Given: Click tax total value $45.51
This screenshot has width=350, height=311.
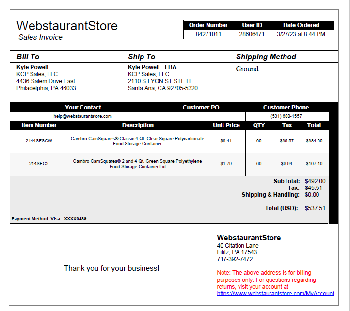Looking at the screenshot, I should [314, 188].
